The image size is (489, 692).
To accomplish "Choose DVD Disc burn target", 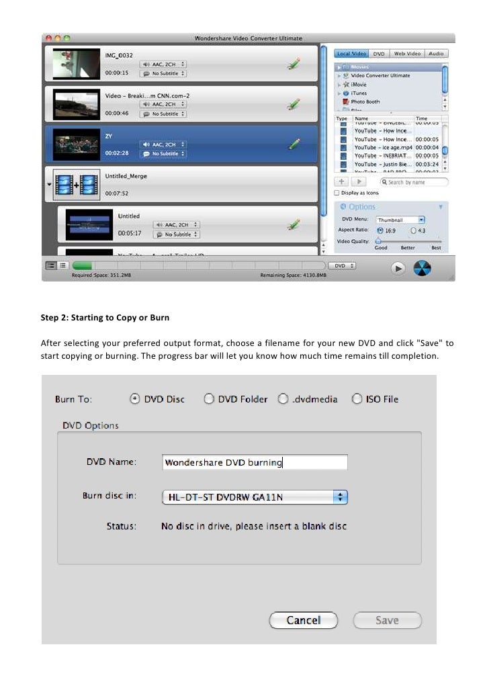I will (x=135, y=398).
